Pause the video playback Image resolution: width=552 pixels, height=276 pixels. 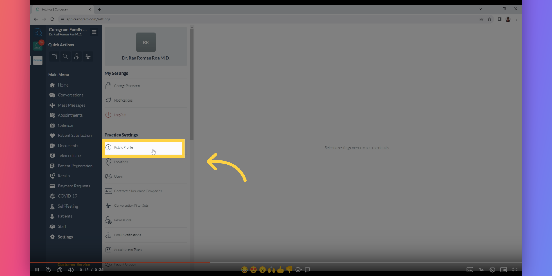point(37,270)
